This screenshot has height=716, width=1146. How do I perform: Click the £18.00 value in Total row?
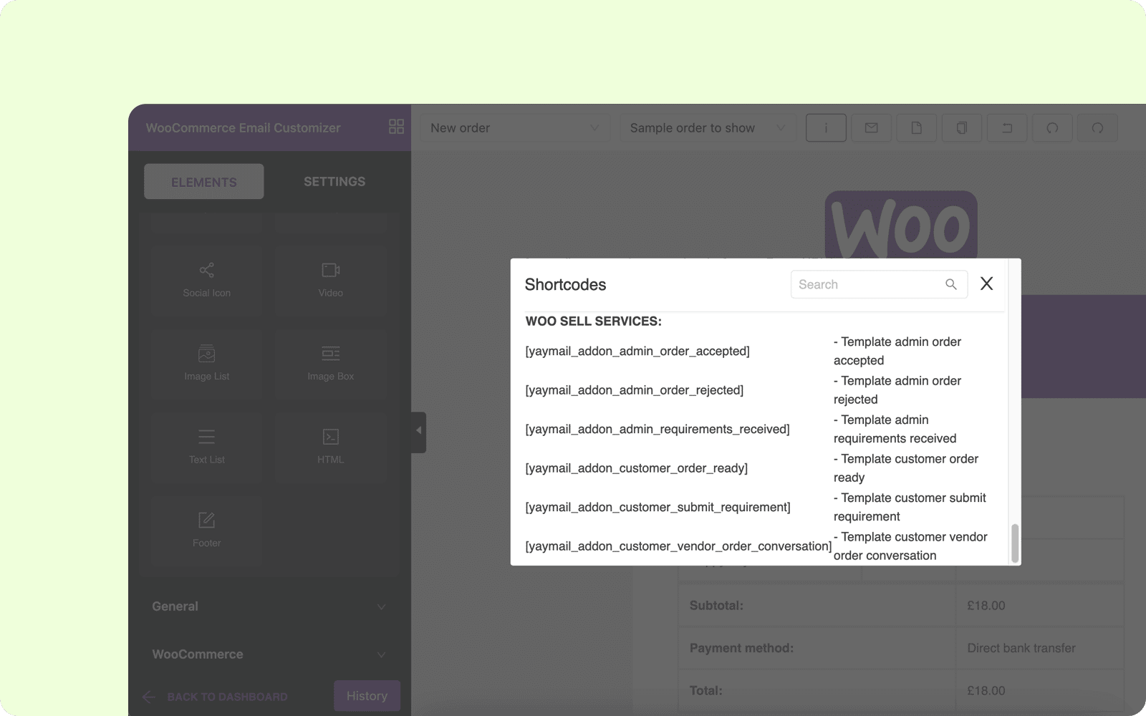pyautogui.click(x=986, y=691)
